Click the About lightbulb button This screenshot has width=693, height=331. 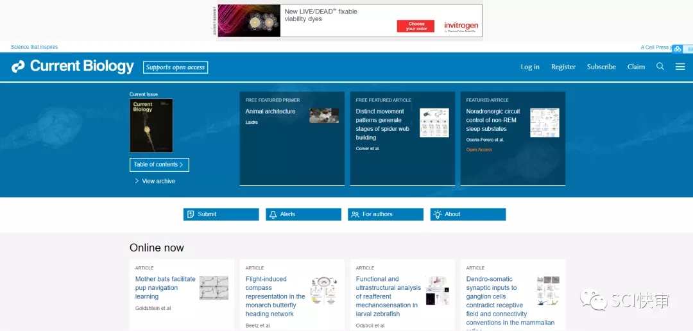468,214
